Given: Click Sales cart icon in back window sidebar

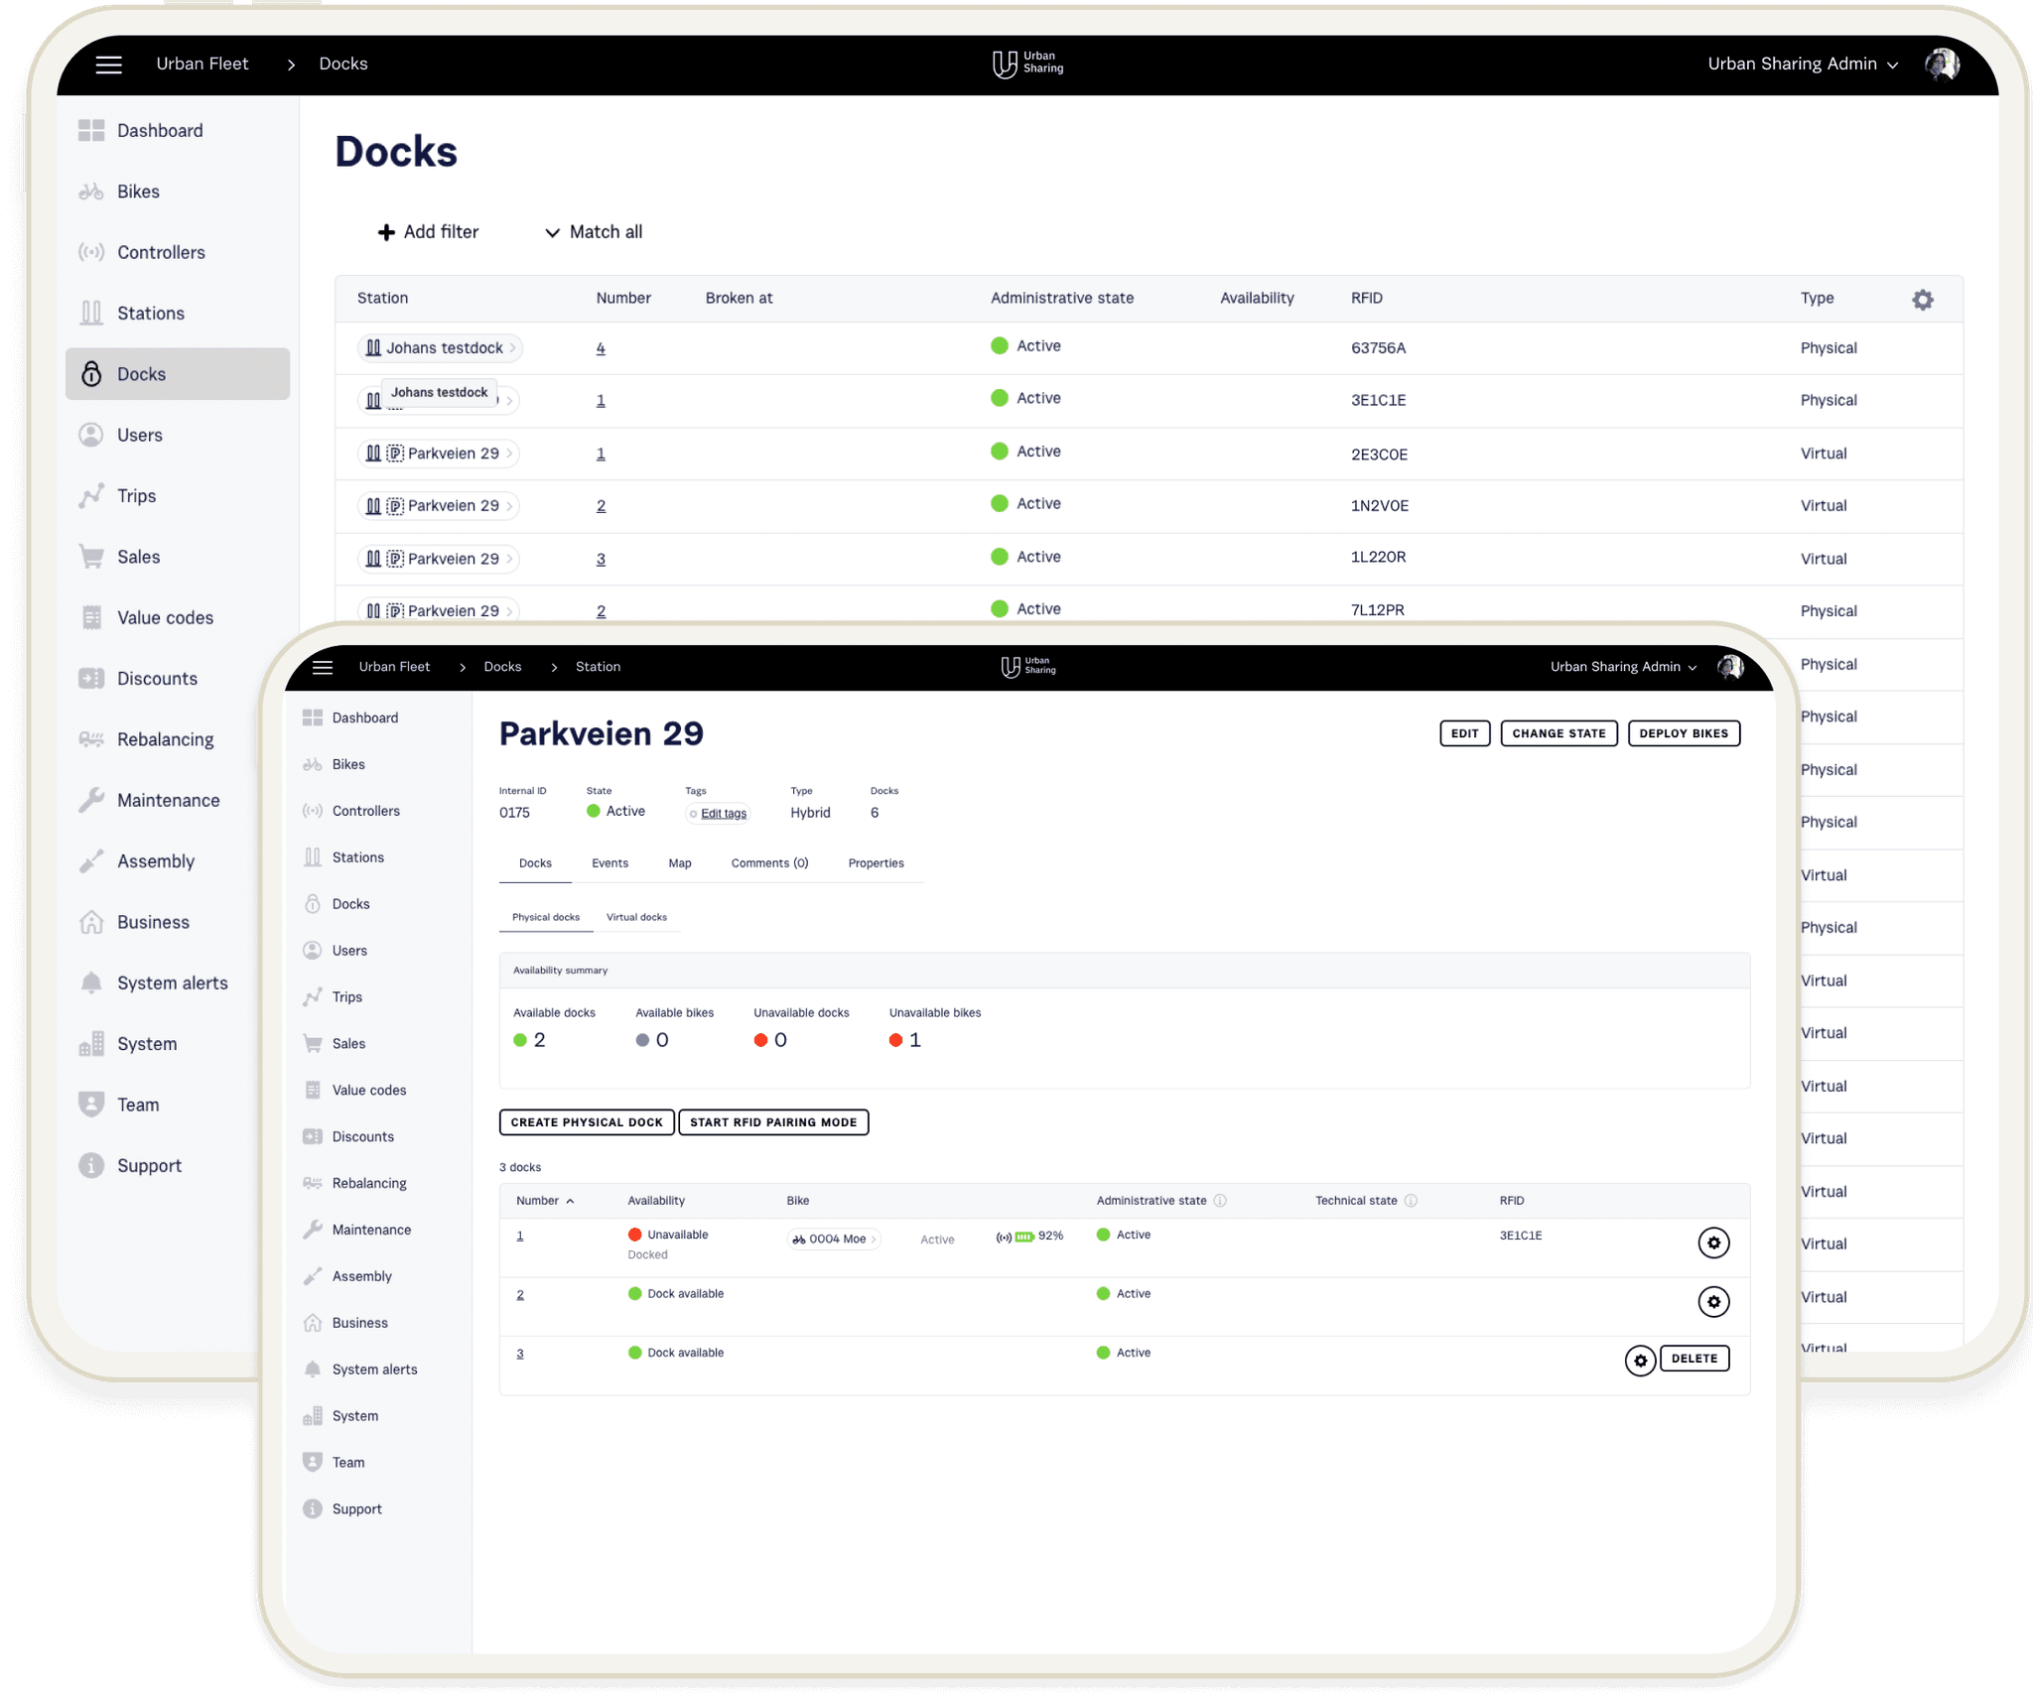Looking at the screenshot, I should (91, 557).
